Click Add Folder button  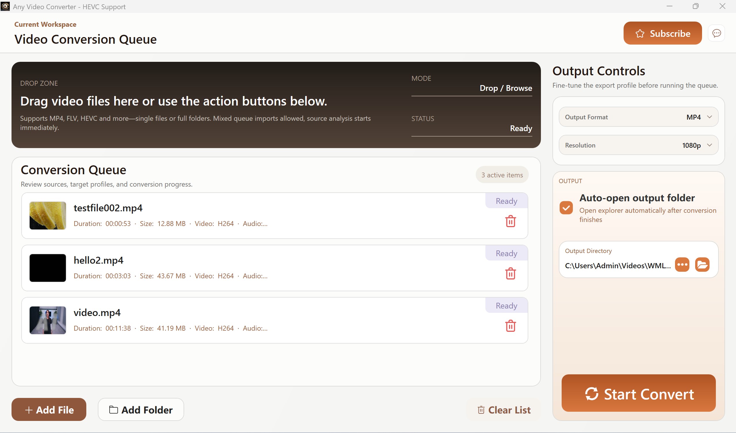(x=141, y=410)
